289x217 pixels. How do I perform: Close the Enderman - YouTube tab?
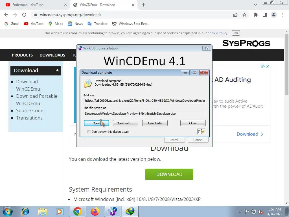pyautogui.click(x=65, y=5)
